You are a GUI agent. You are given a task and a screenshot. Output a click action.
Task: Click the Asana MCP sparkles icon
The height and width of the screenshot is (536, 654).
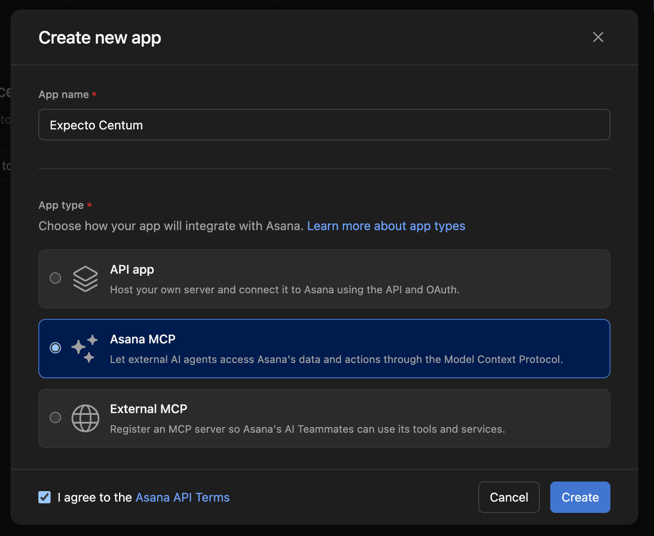point(85,349)
